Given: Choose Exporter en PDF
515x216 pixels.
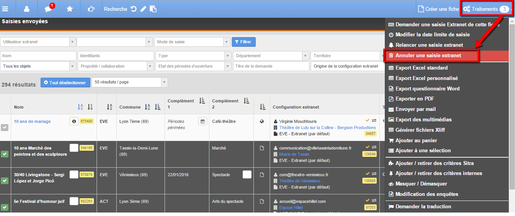Looking at the screenshot, I should click(411, 99).
